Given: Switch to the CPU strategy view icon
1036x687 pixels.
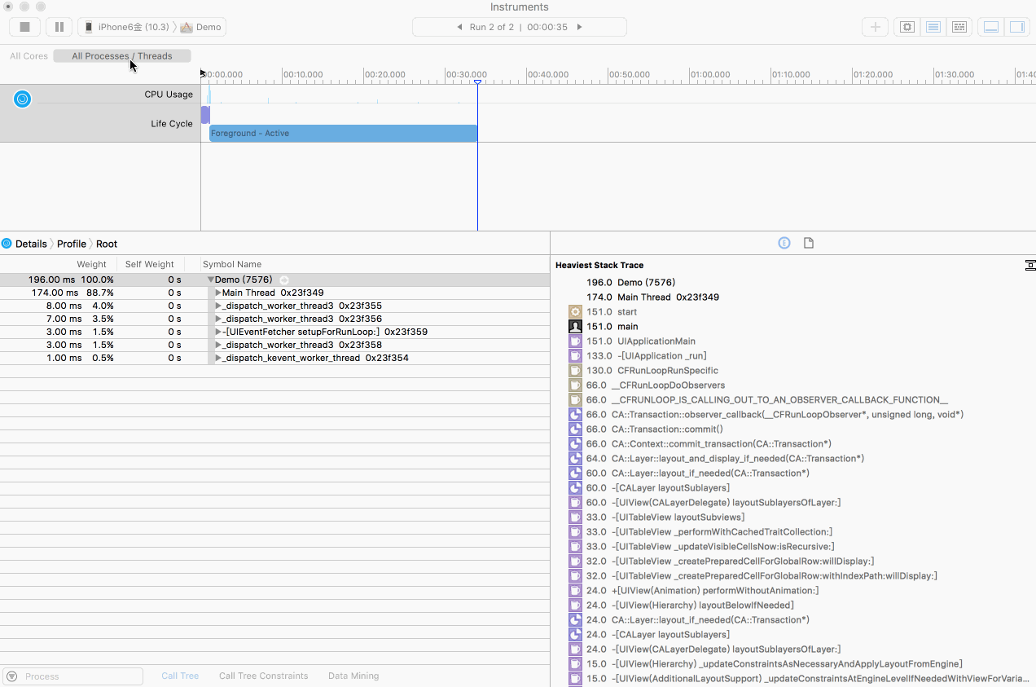Looking at the screenshot, I should pos(906,27).
